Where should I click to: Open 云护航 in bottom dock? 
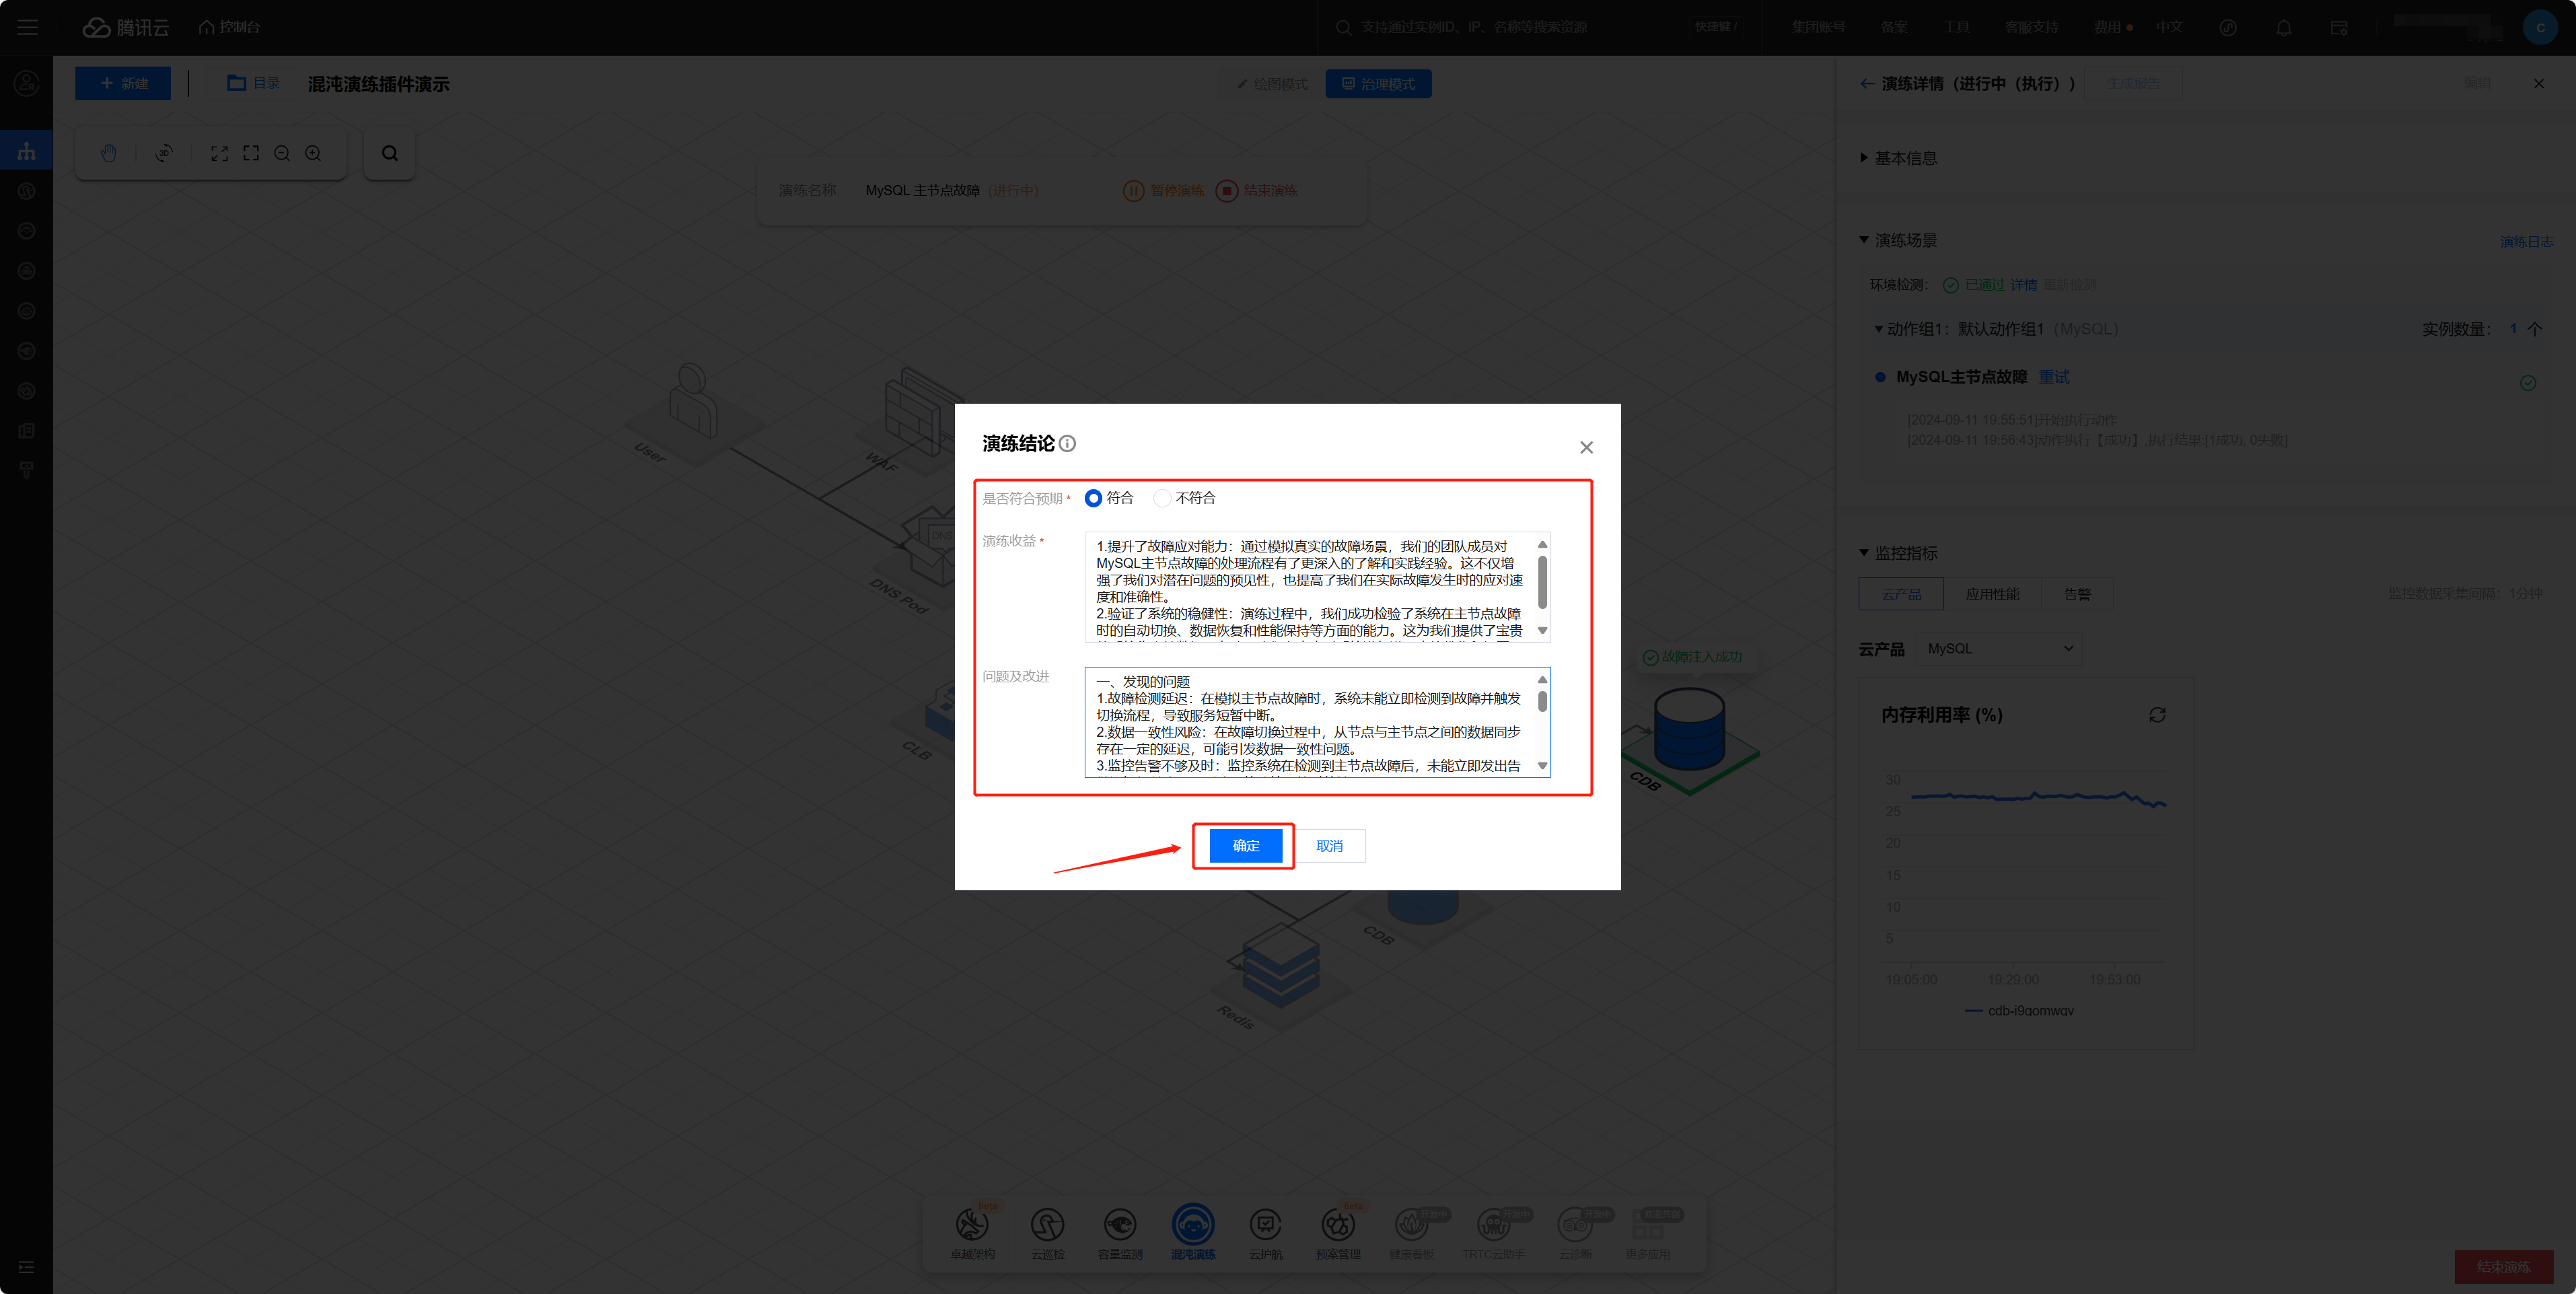coord(1265,1232)
